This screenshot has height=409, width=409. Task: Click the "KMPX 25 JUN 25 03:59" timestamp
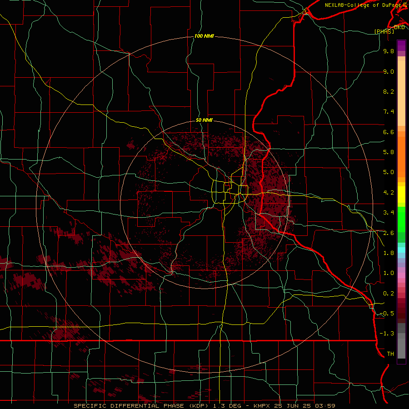[294, 406]
